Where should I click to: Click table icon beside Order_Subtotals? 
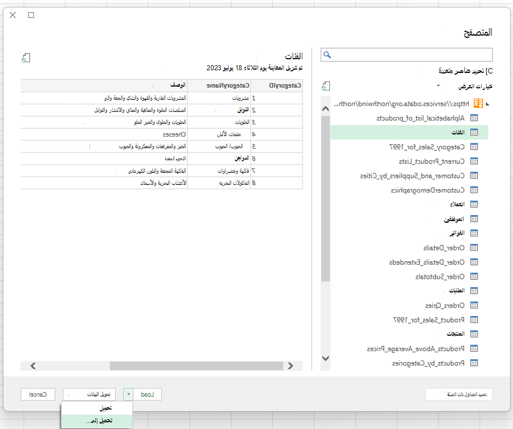click(474, 276)
